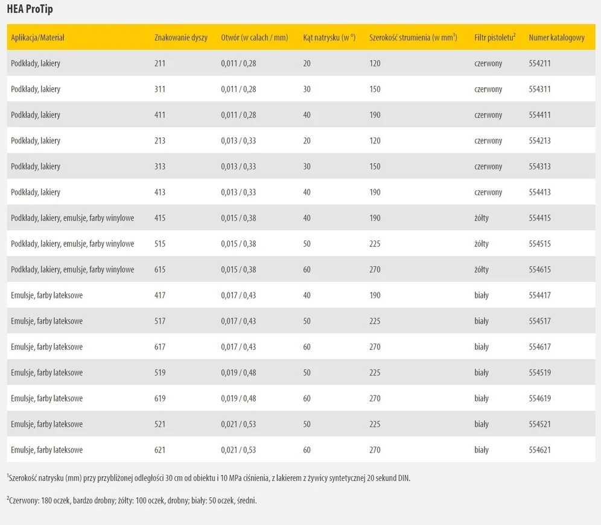601x525 pixels.
Task: Click catalog number 554621
Action: [x=539, y=450]
